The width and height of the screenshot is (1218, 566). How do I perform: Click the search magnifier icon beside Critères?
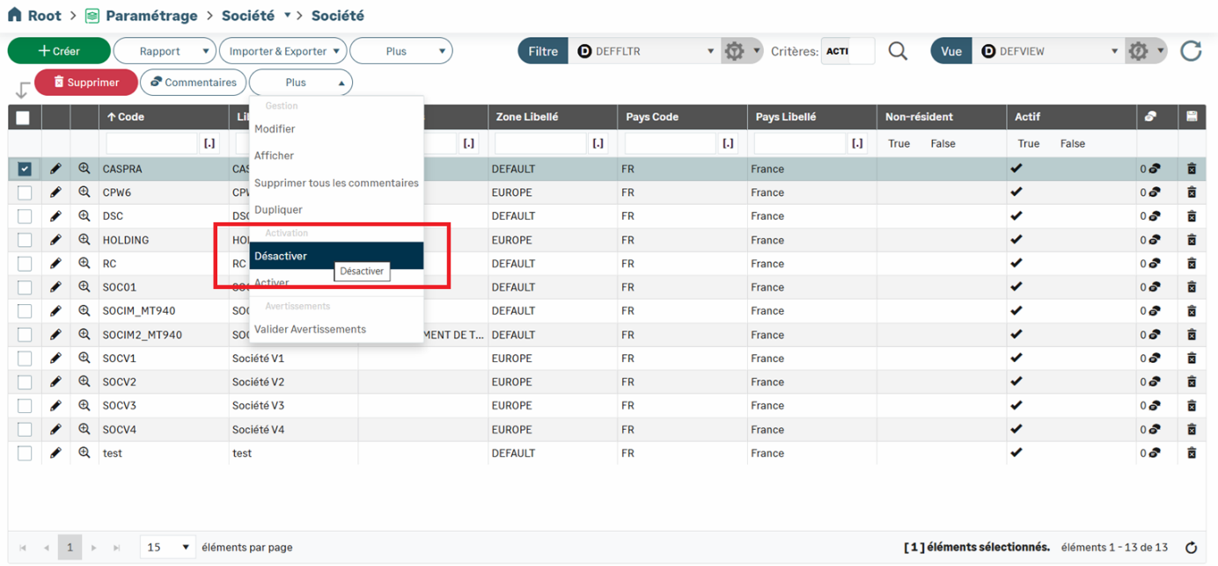tap(898, 52)
